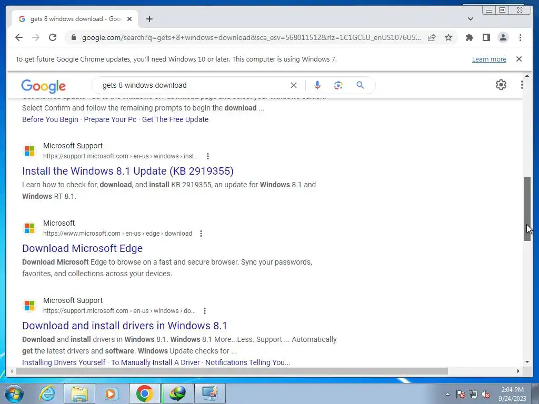Open the muted volume tray icon
Screen dimensions: 539x404
(486, 394)
